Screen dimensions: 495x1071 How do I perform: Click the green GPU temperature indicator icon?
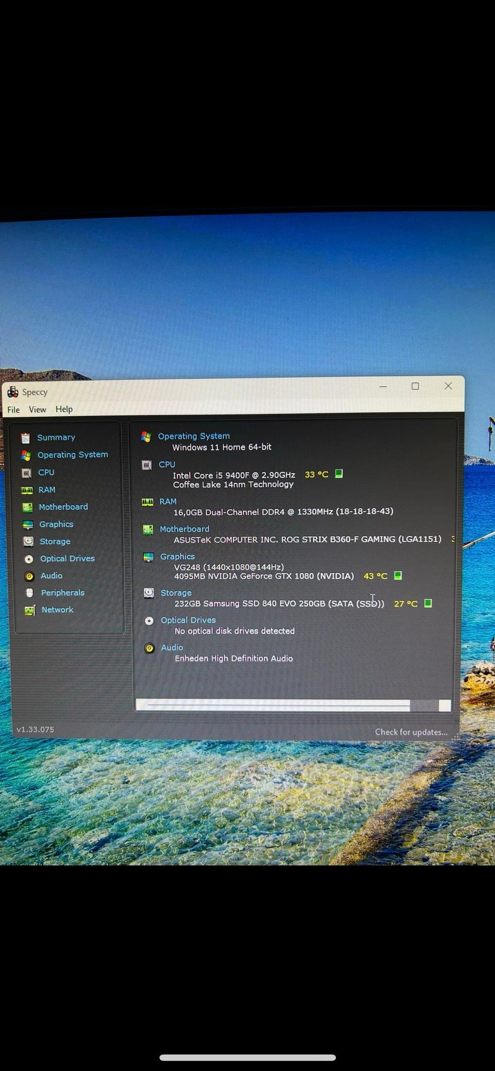[x=398, y=575]
